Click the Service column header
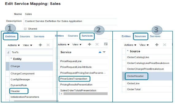Viewport: 175px width, 111px height. pyautogui.click(x=83, y=52)
